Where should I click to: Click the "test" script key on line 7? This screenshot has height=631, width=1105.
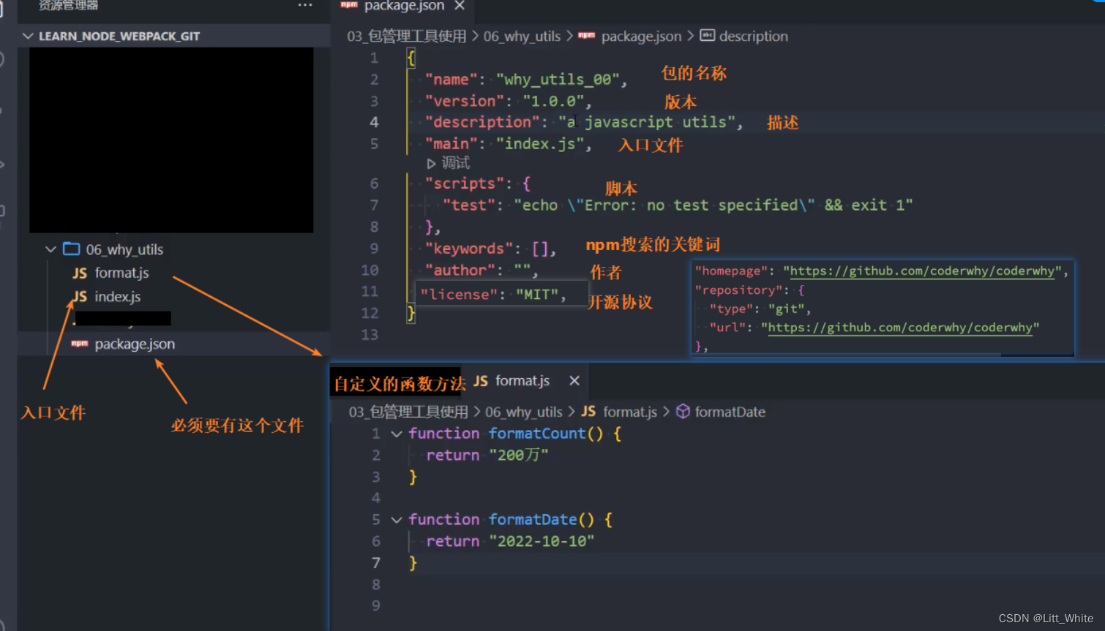469,205
